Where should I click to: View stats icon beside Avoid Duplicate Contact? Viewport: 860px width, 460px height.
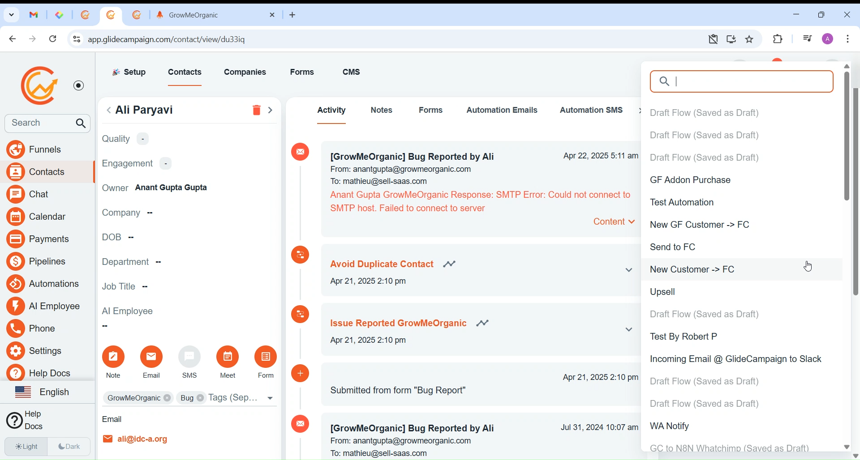(450, 264)
